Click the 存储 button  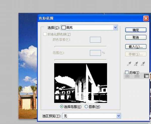136,54
